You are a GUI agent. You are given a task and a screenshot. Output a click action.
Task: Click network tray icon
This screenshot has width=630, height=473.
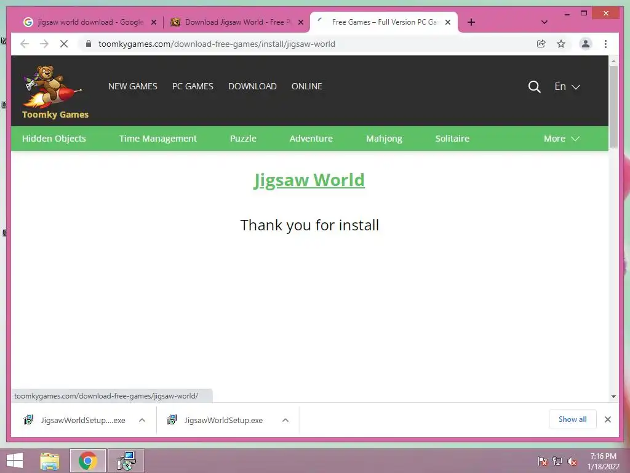click(x=557, y=461)
